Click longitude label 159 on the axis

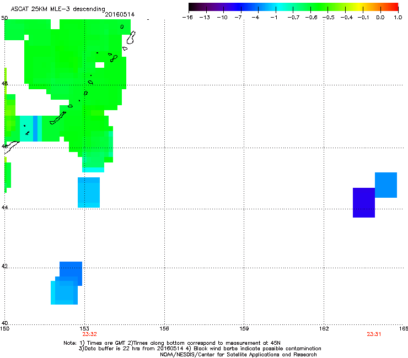pos(244,329)
